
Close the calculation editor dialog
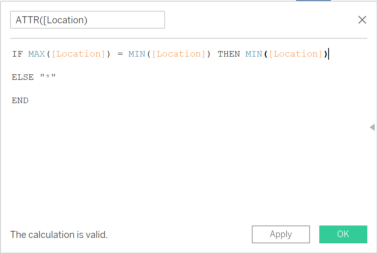coord(362,20)
